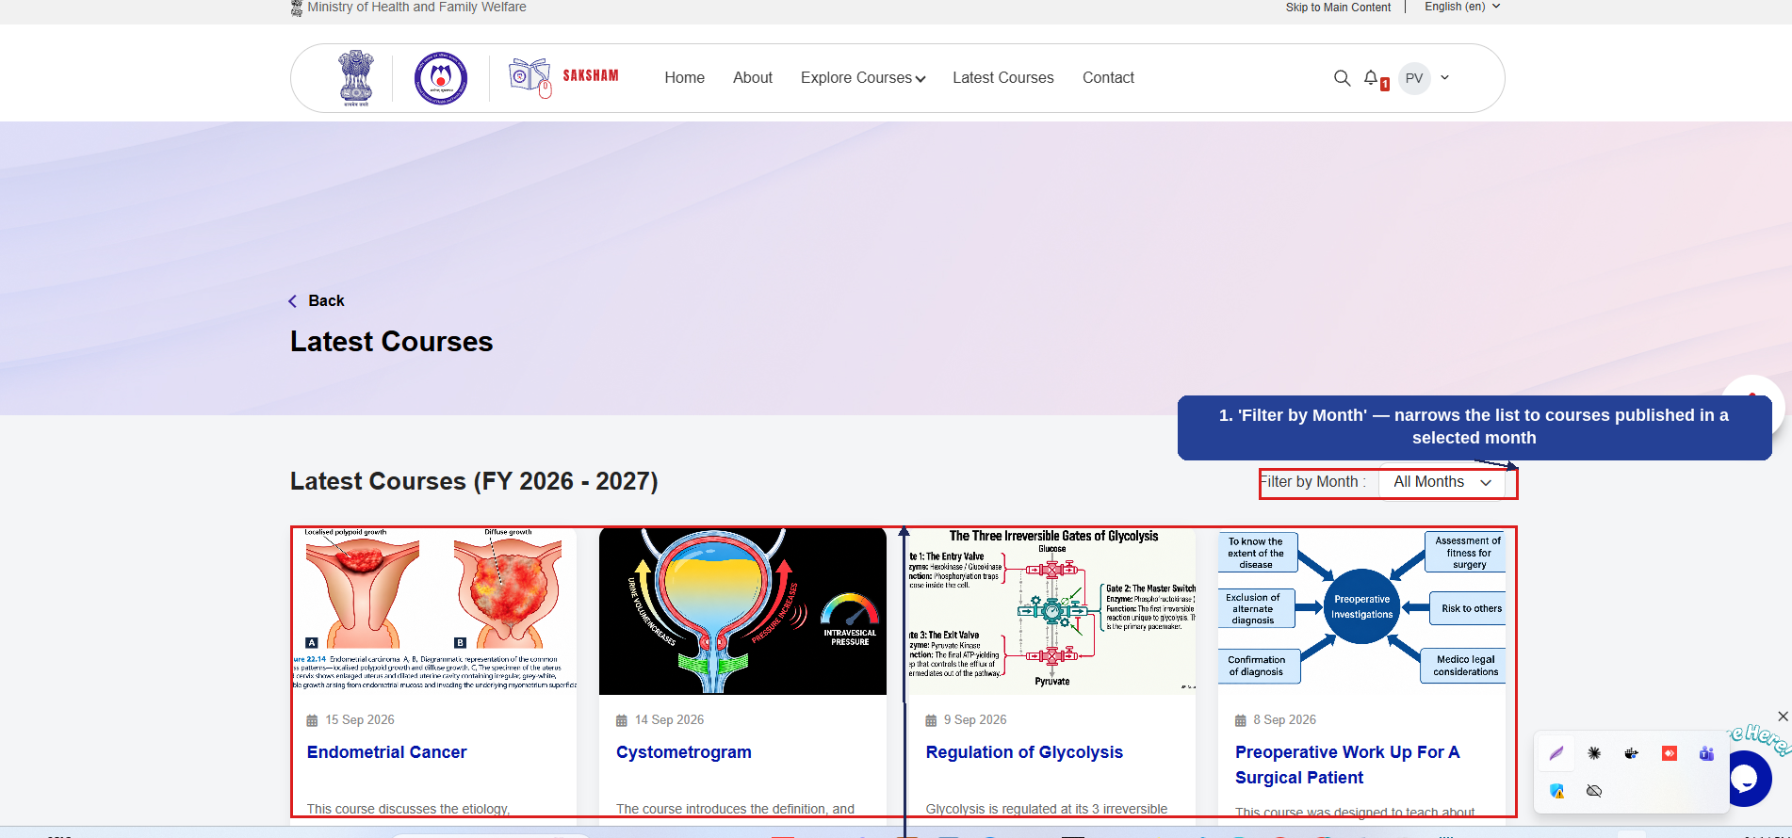
Task: Click the circular NIHFW logo
Action: click(x=441, y=78)
